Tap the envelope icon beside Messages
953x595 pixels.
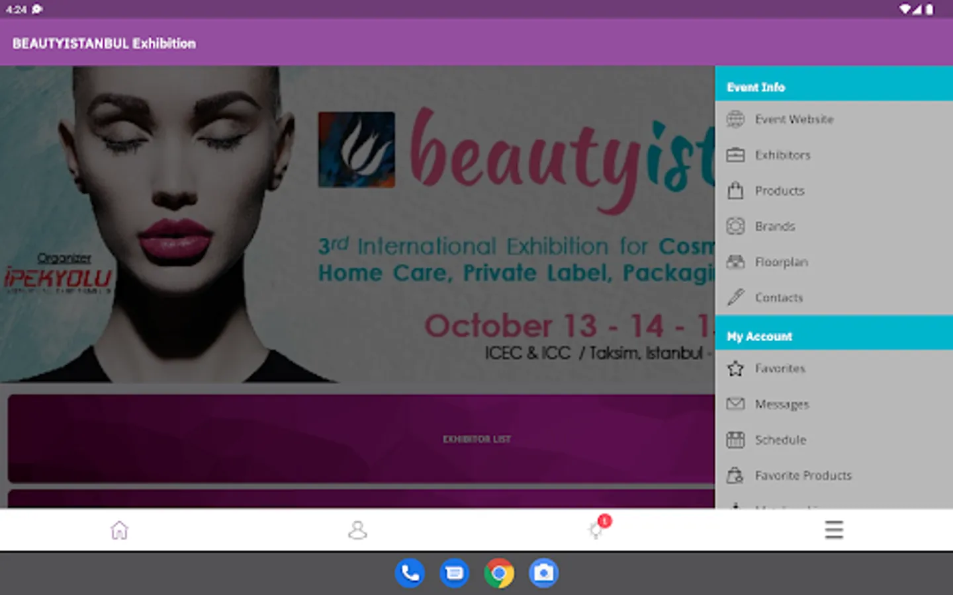735,404
